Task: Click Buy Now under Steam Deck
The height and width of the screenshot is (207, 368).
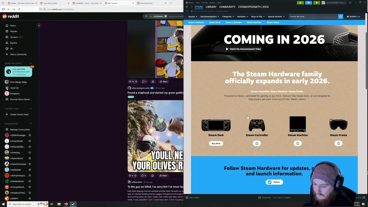Action: [x=216, y=143]
